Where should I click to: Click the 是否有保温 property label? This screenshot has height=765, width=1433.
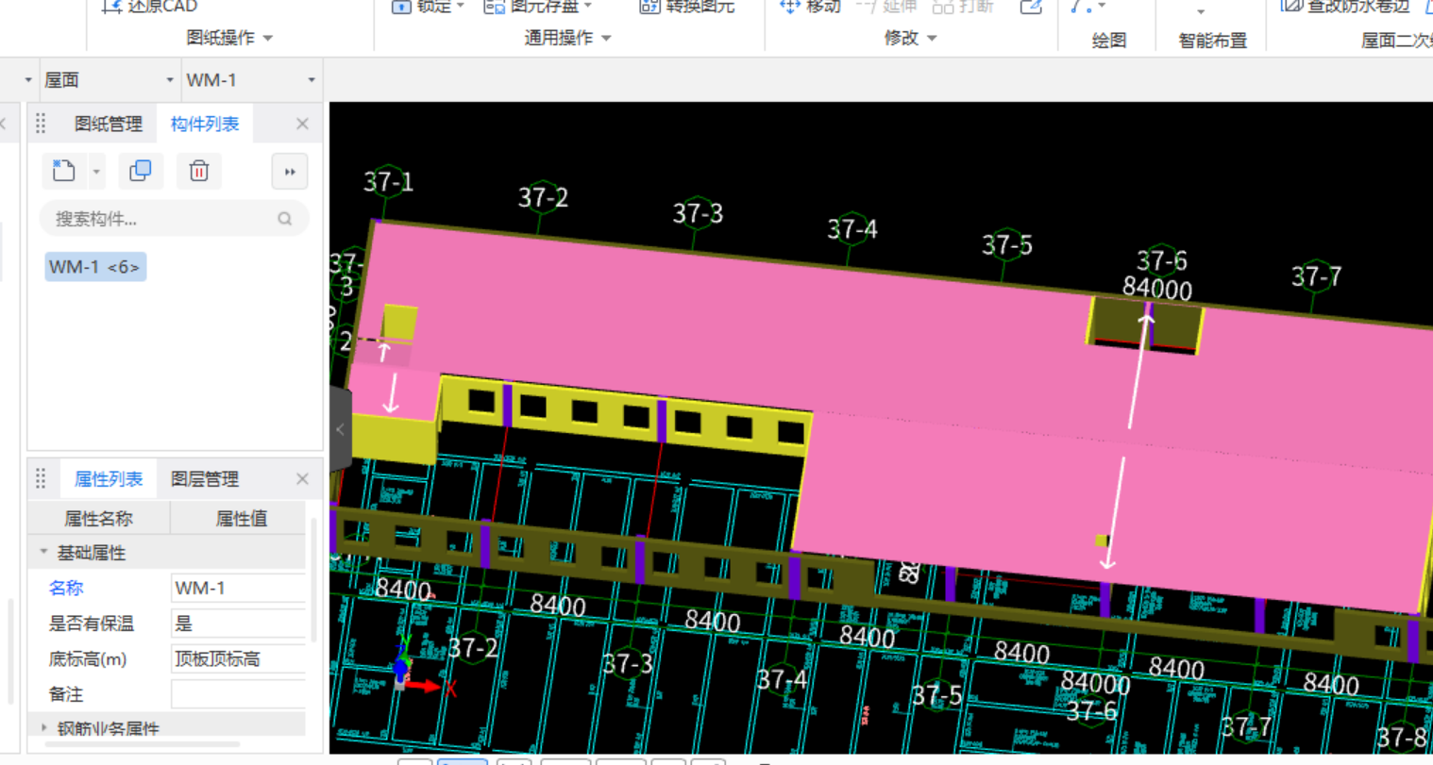[92, 624]
